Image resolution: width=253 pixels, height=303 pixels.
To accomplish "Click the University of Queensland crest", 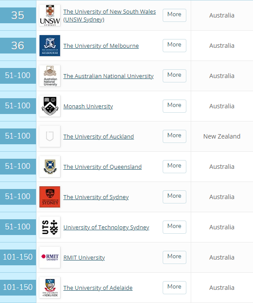I will pyautogui.click(x=50, y=167).
